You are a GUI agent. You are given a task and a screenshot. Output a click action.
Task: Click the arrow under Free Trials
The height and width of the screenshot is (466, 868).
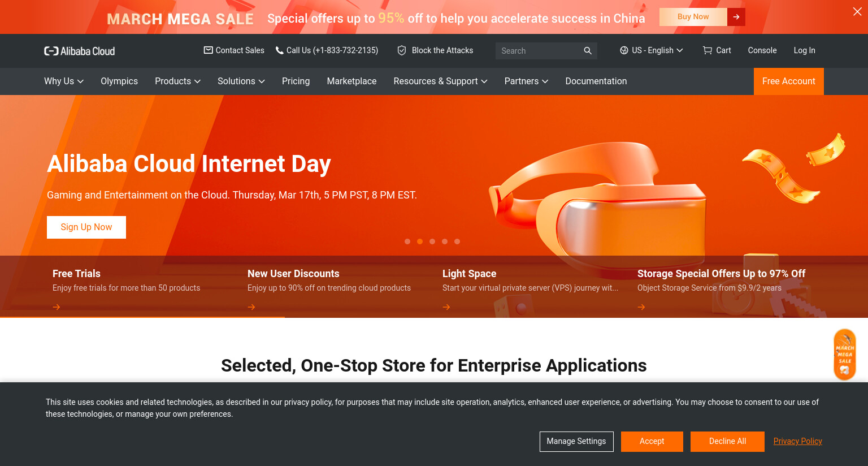click(x=57, y=307)
